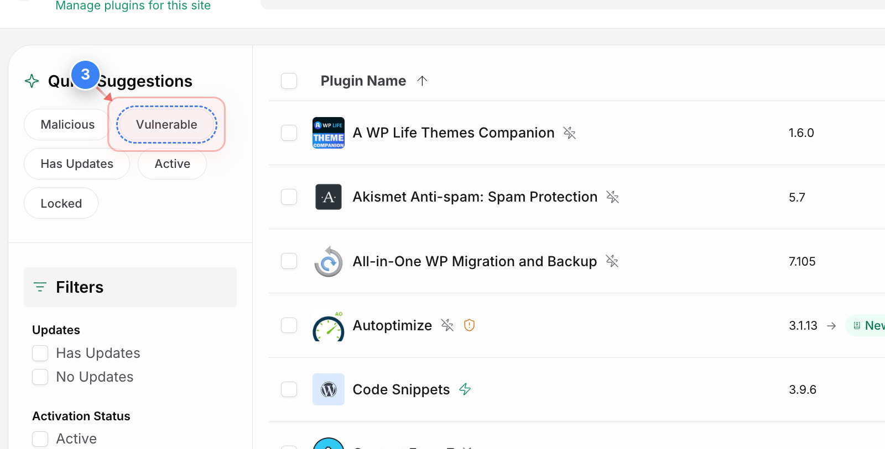Select the Locked quick suggestion chip
The height and width of the screenshot is (449, 885).
click(61, 203)
